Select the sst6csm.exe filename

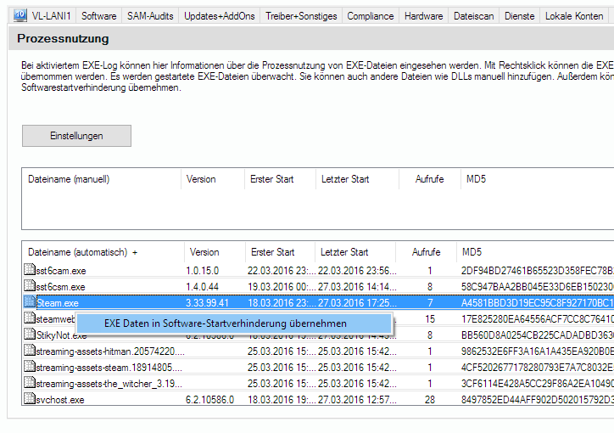click(60, 287)
